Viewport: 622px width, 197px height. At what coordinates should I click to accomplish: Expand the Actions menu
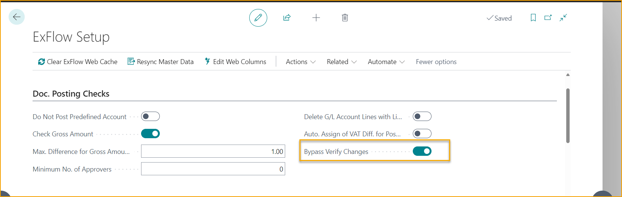click(x=301, y=62)
